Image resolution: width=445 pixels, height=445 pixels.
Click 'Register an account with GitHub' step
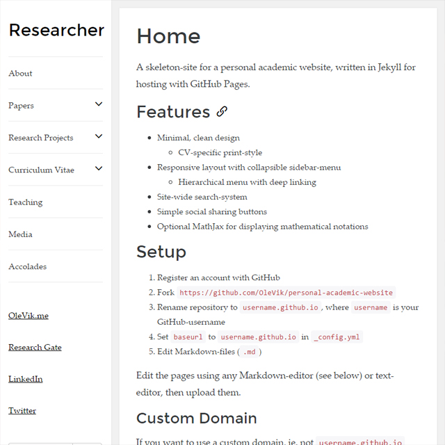pyautogui.click(x=218, y=277)
